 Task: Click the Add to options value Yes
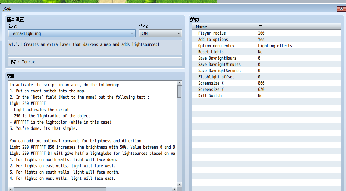coord(261,39)
